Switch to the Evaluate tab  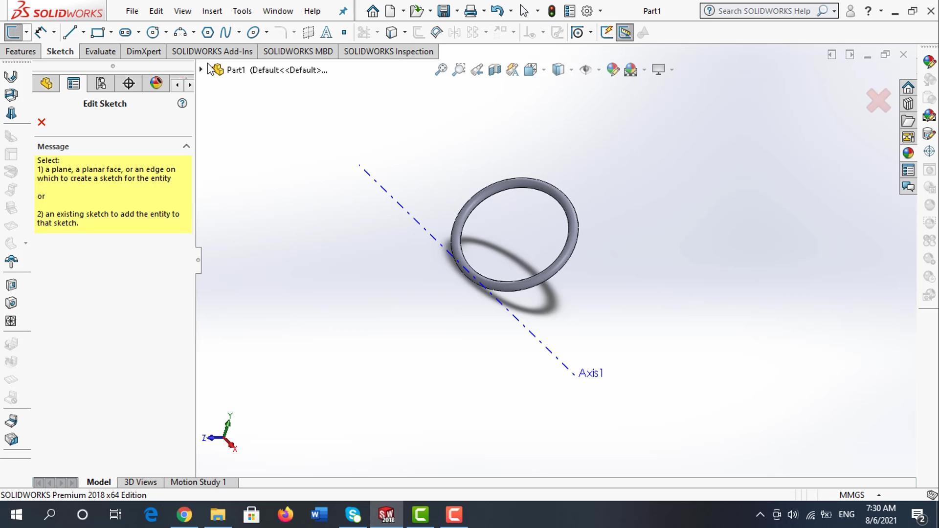tap(100, 51)
